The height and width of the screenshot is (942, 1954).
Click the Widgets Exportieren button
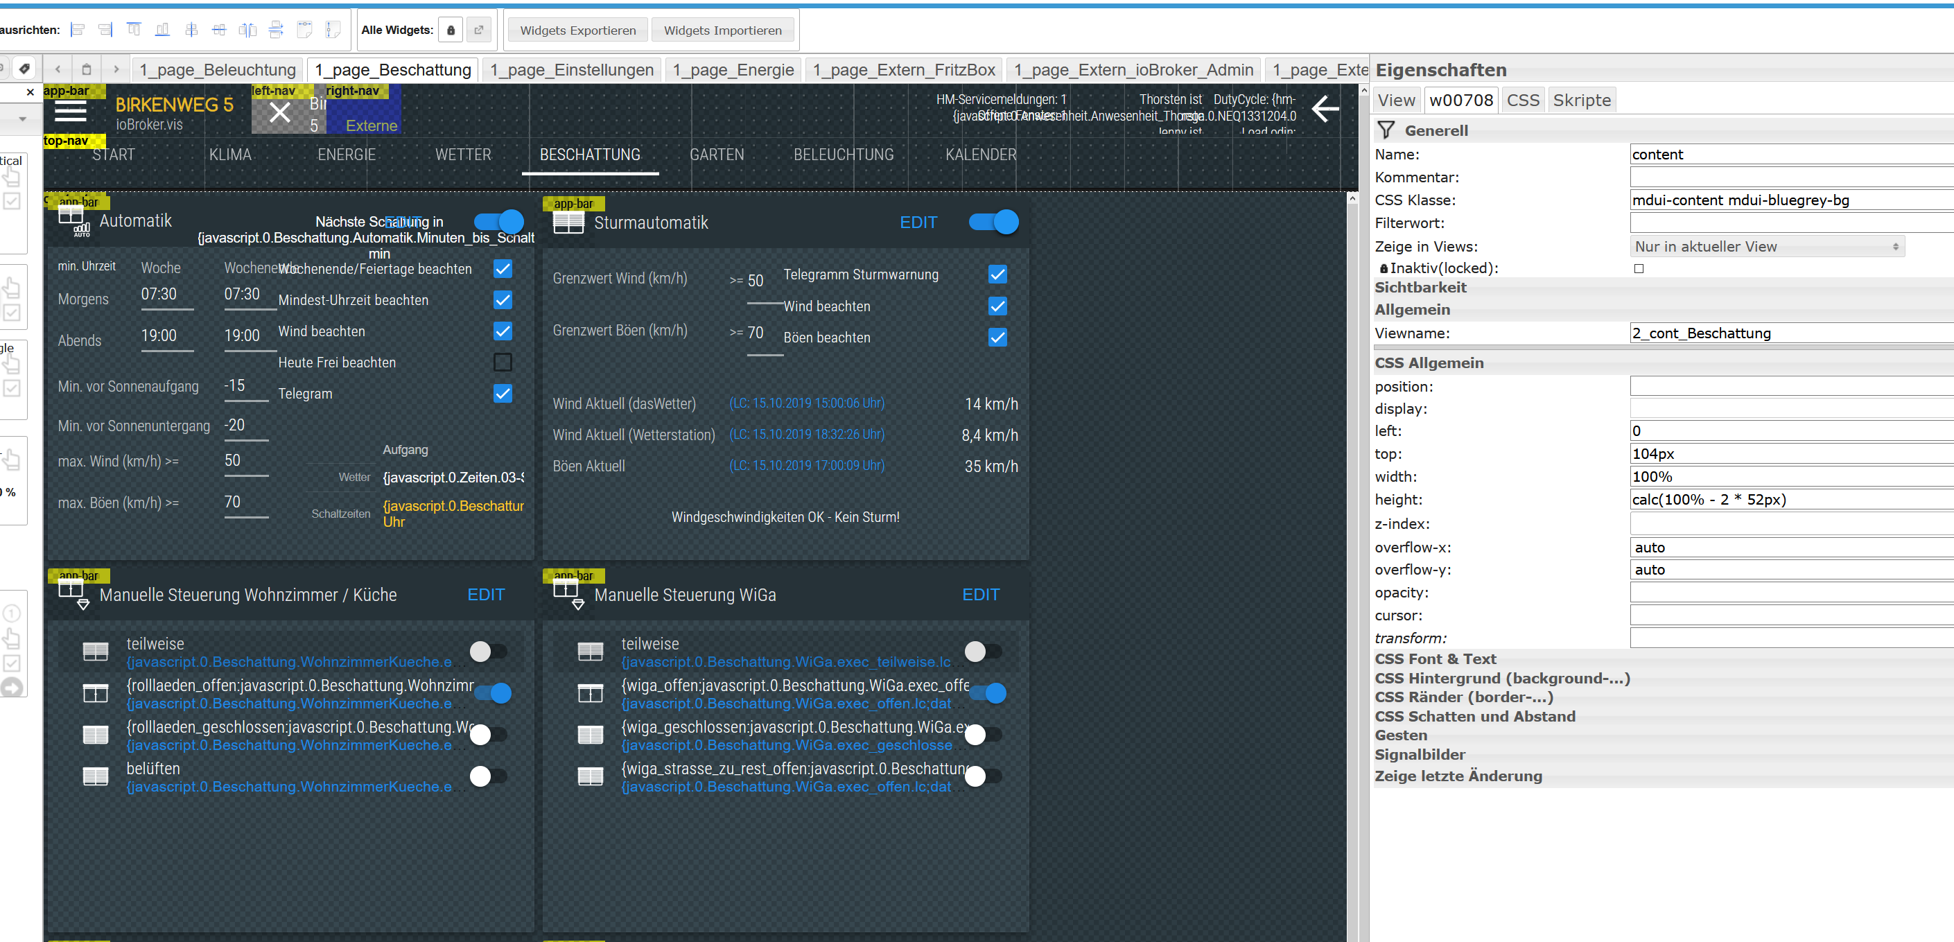click(577, 30)
